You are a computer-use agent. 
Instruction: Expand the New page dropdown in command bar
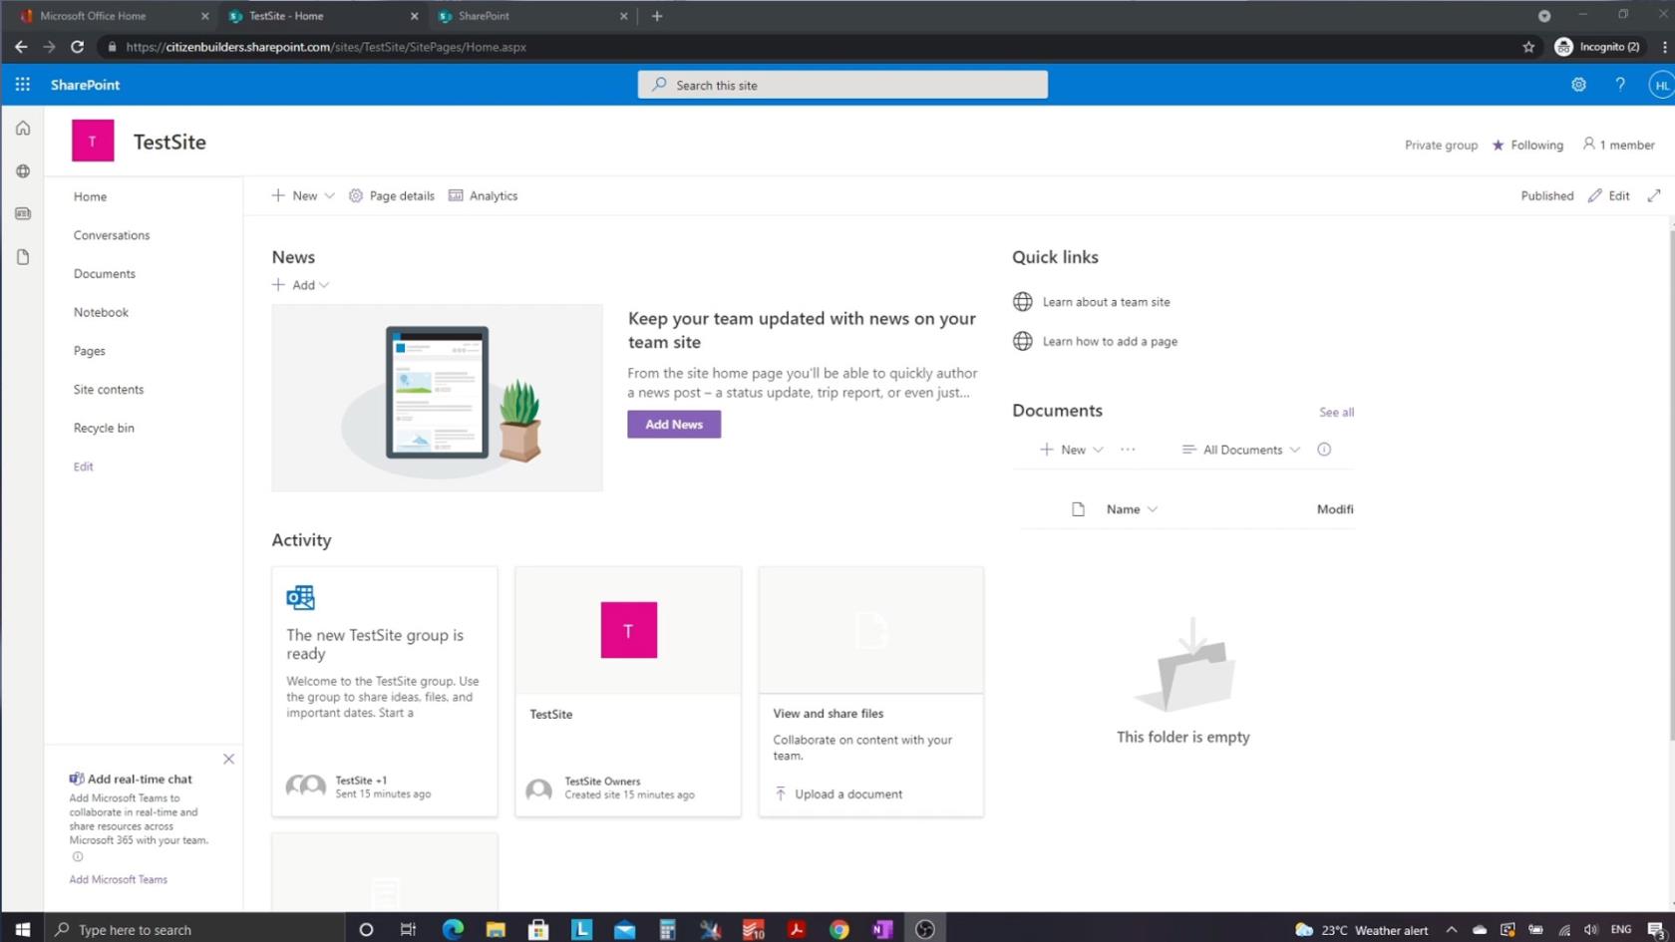point(329,196)
